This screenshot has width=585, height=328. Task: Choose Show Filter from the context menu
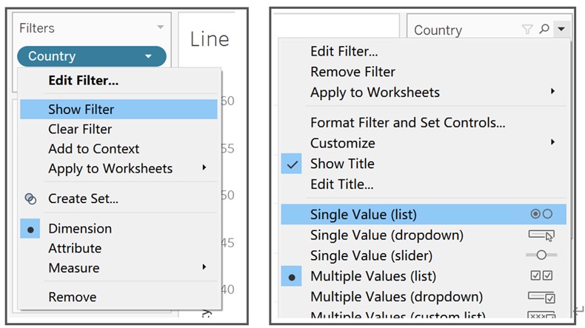[81, 110]
